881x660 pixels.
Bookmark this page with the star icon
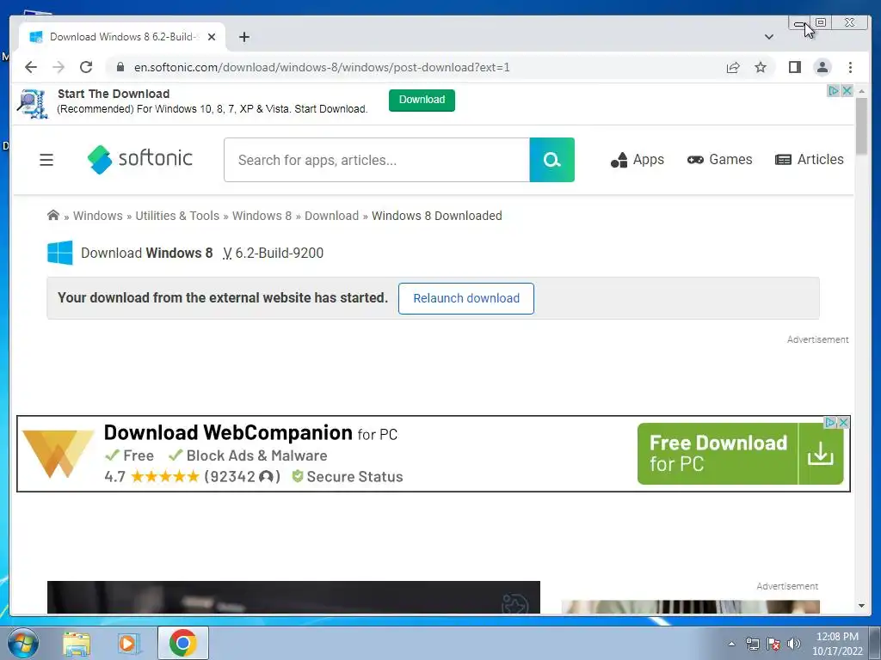click(x=761, y=67)
